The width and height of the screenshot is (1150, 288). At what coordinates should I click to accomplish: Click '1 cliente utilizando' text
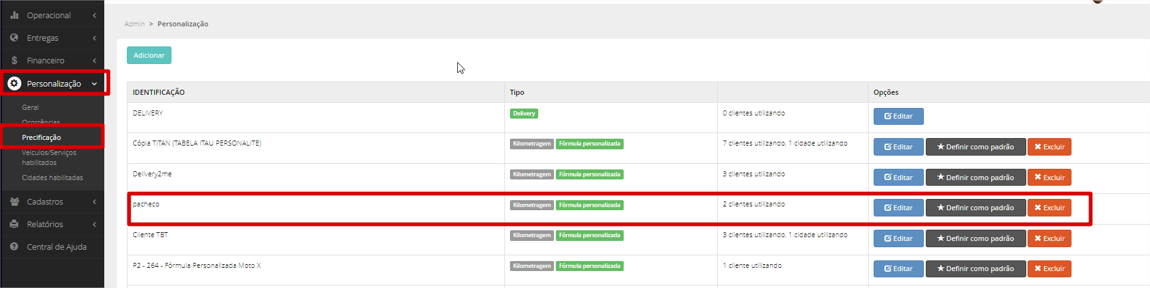[752, 265]
